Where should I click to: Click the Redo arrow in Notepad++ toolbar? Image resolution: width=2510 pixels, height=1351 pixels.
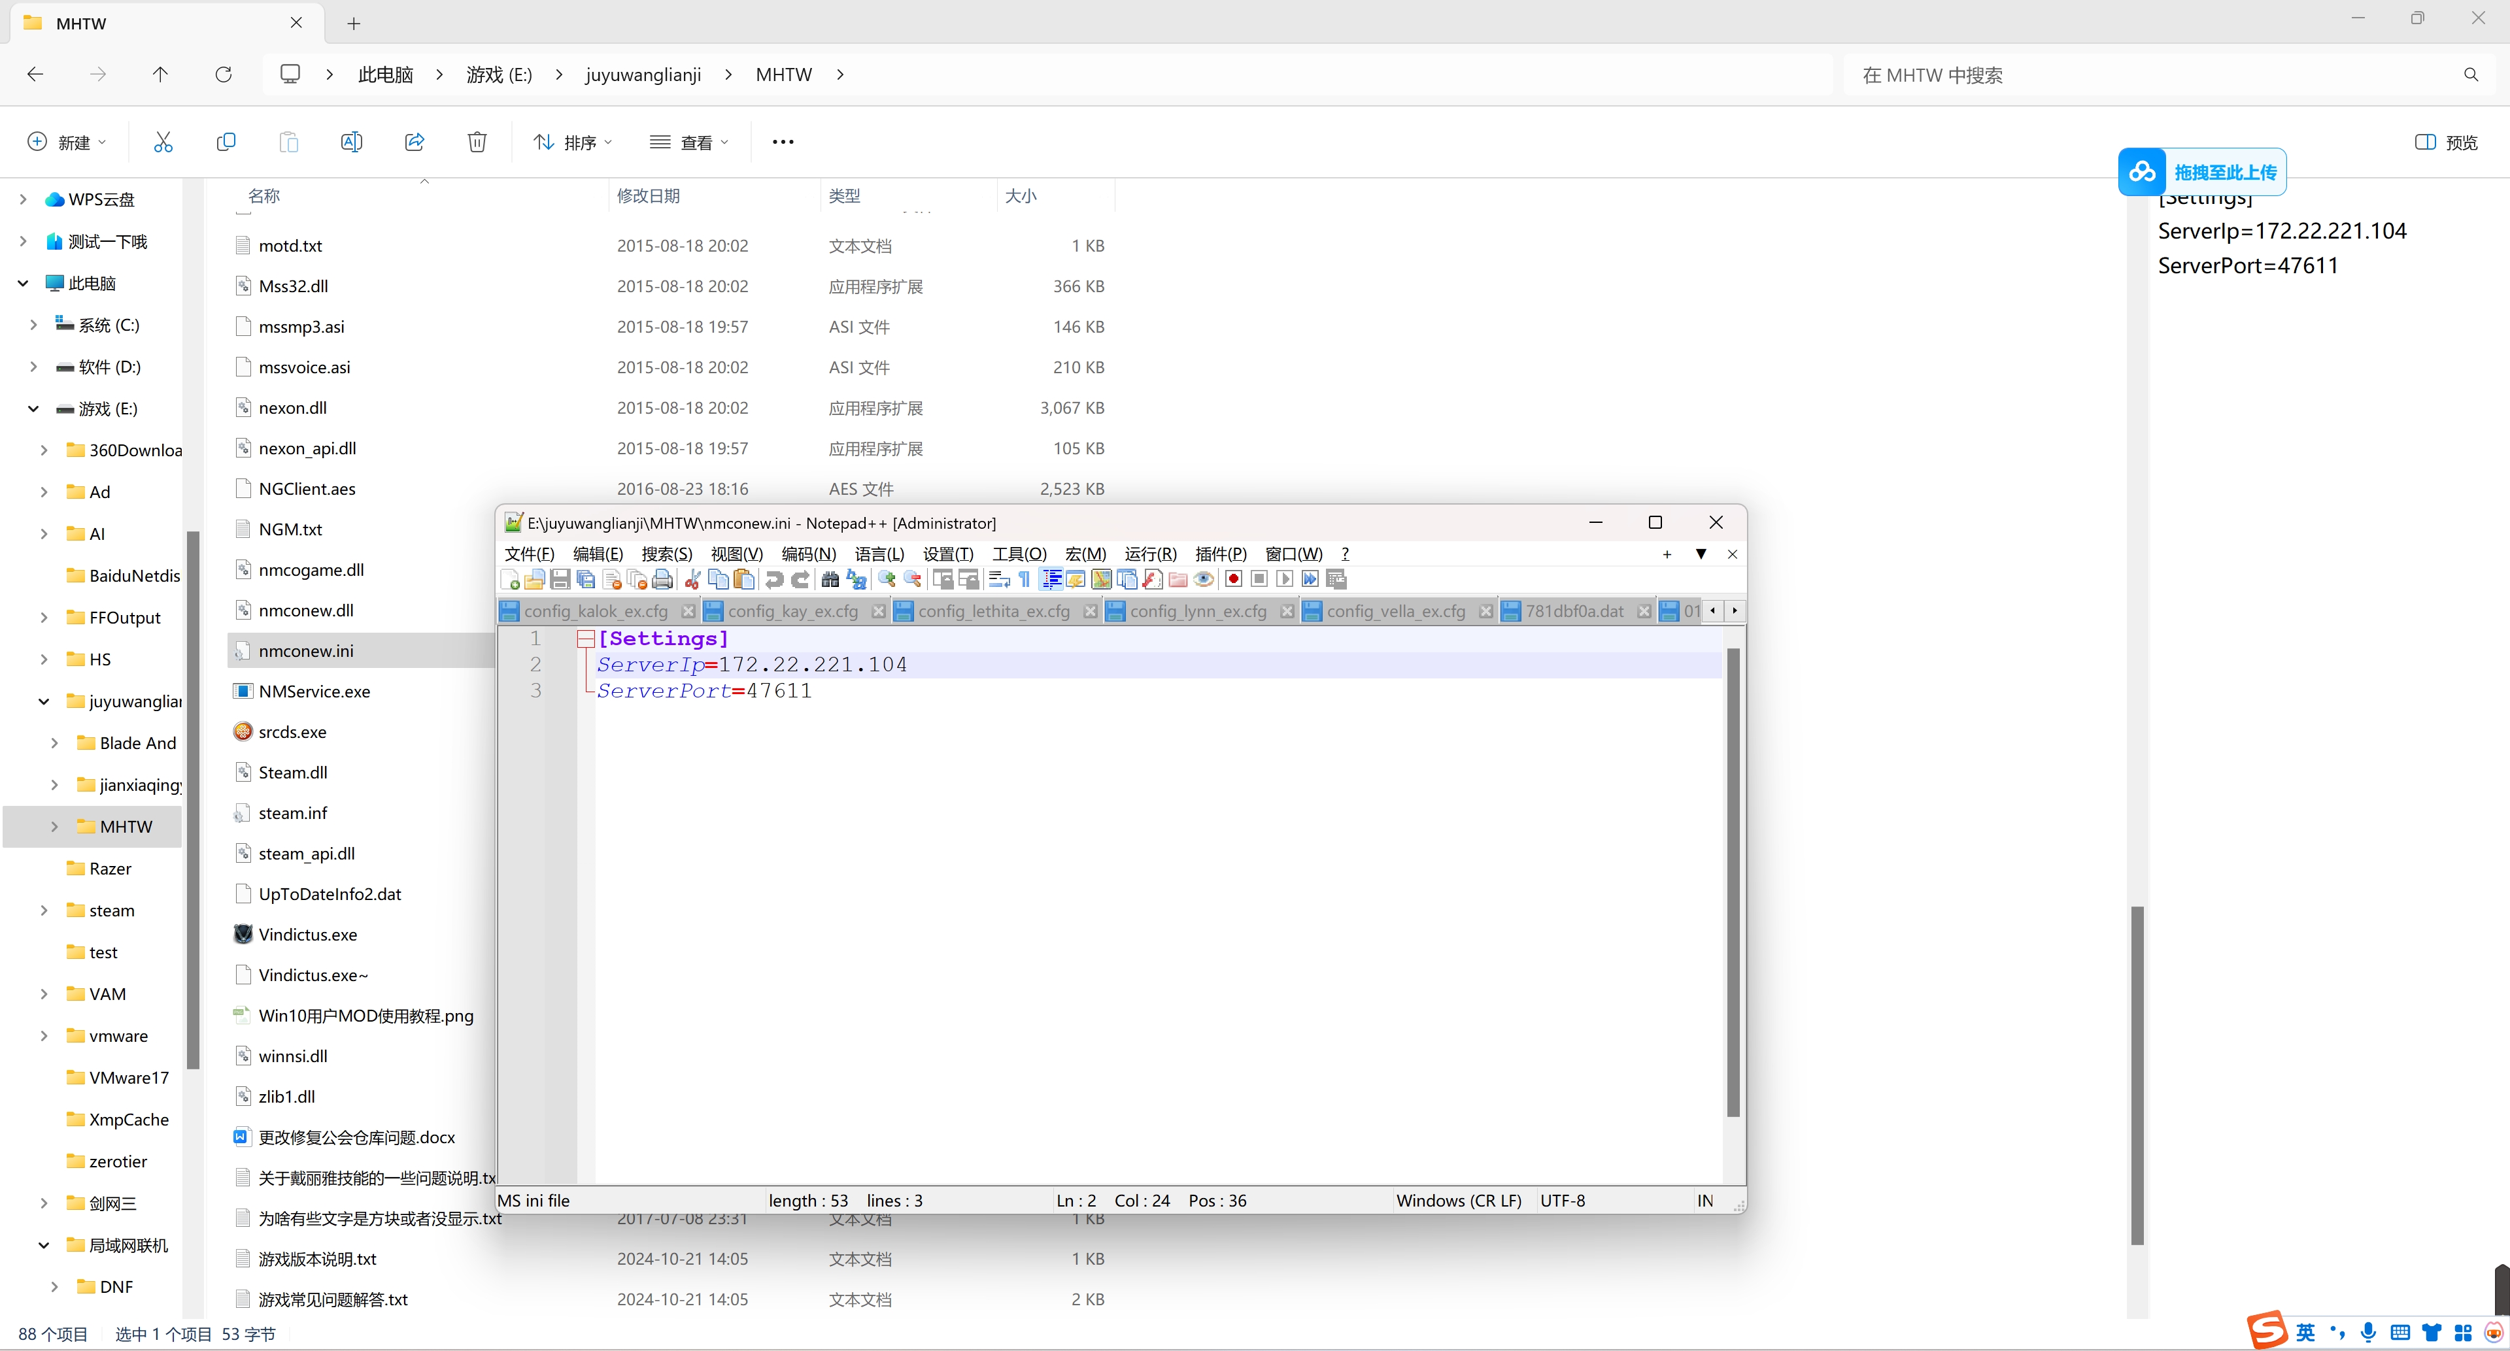(800, 580)
